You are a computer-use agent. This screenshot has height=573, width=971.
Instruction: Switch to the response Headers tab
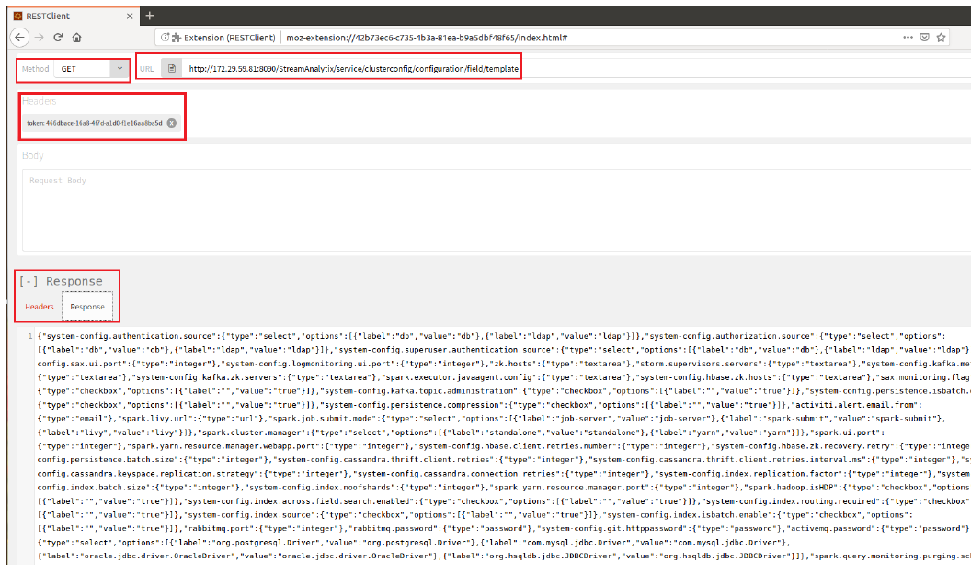(x=40, y=307)
